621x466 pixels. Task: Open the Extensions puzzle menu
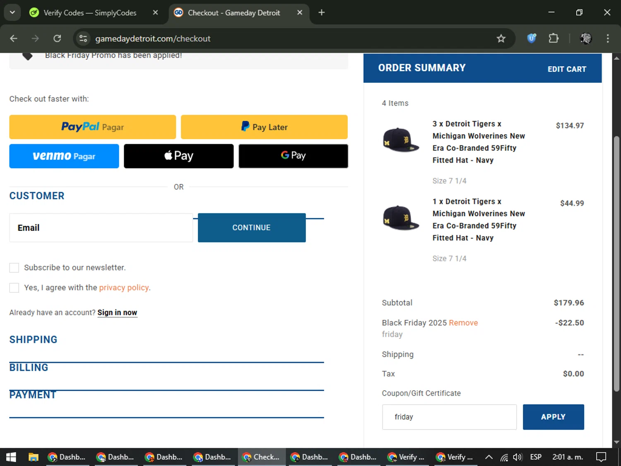pos(554,39)
